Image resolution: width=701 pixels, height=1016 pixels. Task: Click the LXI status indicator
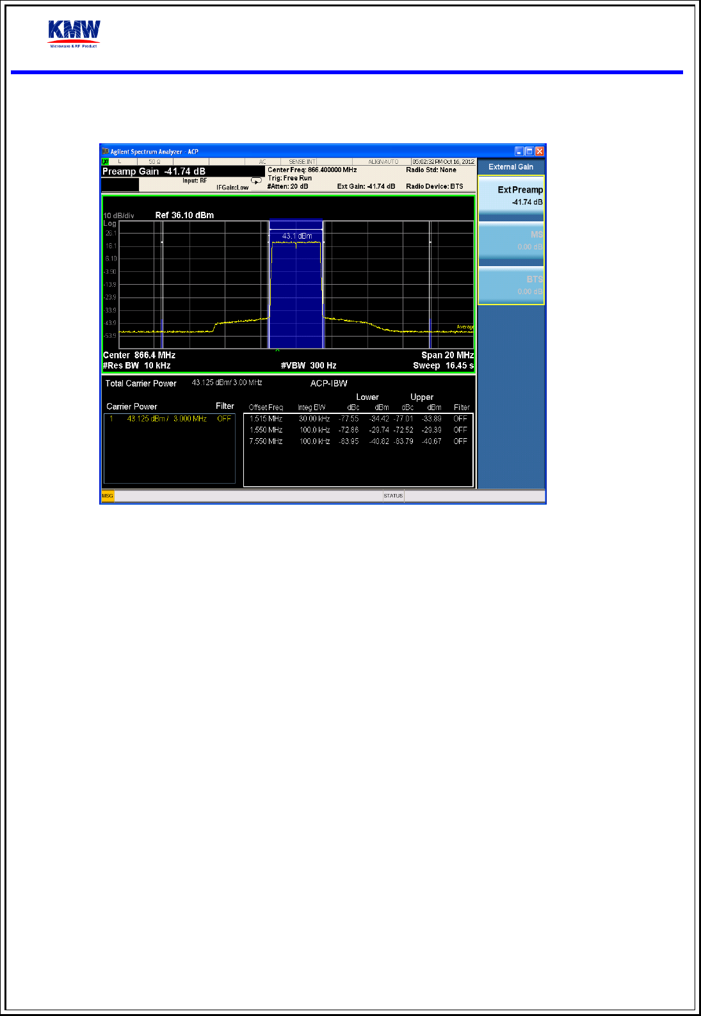point(105,162)
